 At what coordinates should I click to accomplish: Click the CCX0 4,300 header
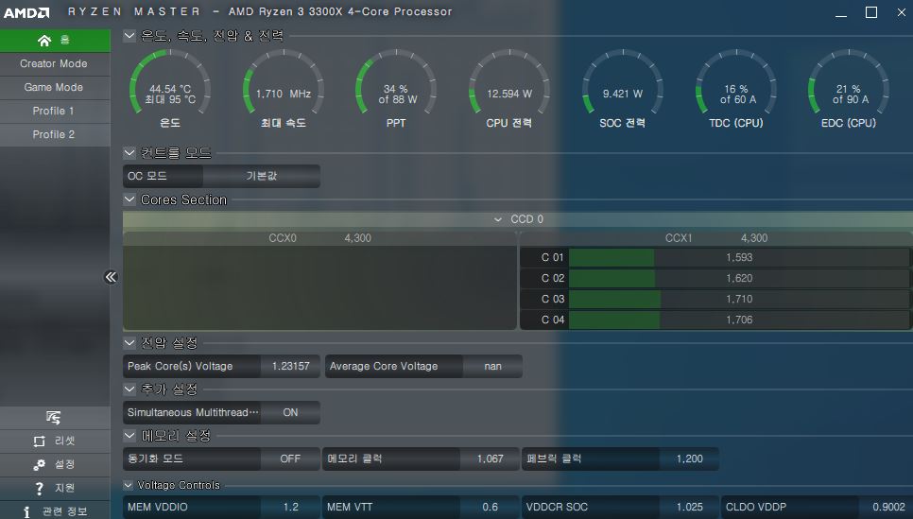click(319, 238)
